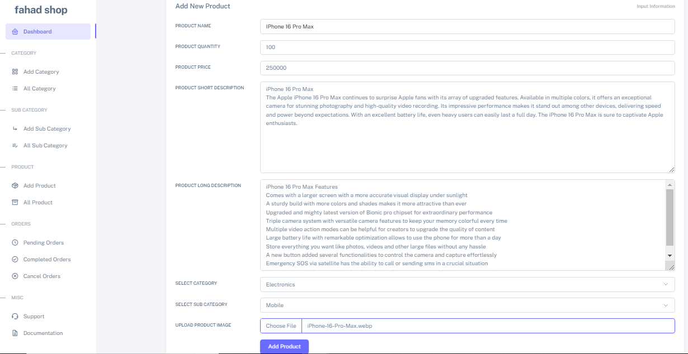Viewport: 688px width, 354px height.
Task: Click the Add Category grid icon
Action: point(15,72)
